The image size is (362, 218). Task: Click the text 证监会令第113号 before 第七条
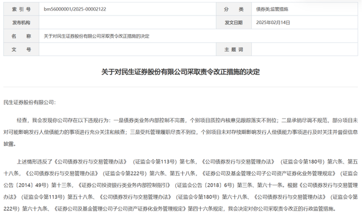pyautogui.click(x=155, y=162)
